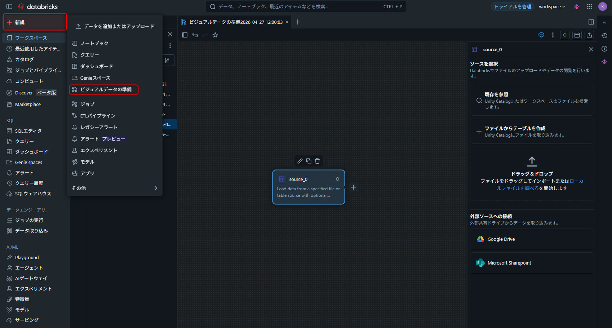Screen dimensions: 612x328
Task: Click the pencil edit icon above source_0 node
Action: [300, 161]
